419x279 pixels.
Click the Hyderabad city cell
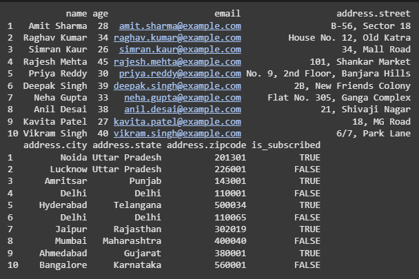click(x=63, y=205)
